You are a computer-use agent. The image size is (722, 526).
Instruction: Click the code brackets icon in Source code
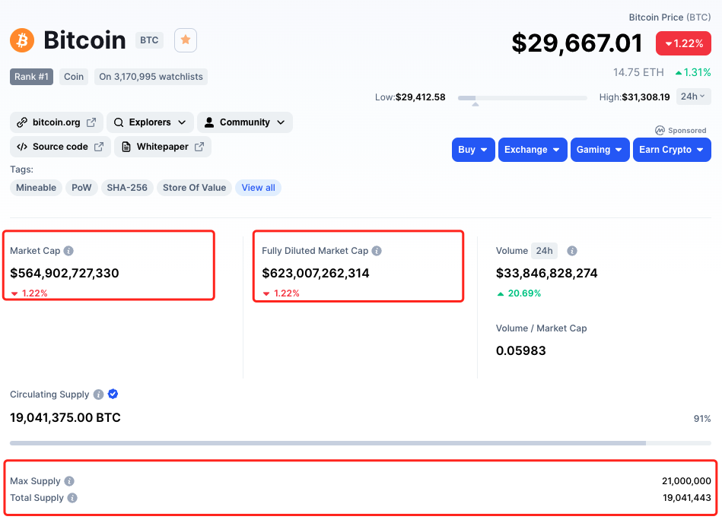point(21,147)
